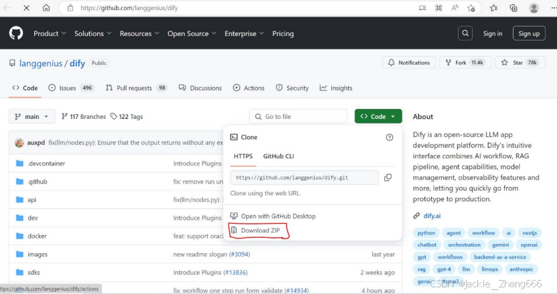This screenshot has width=557, height=294.
Task: View the 117 Branches link
Action: [84, 116]
